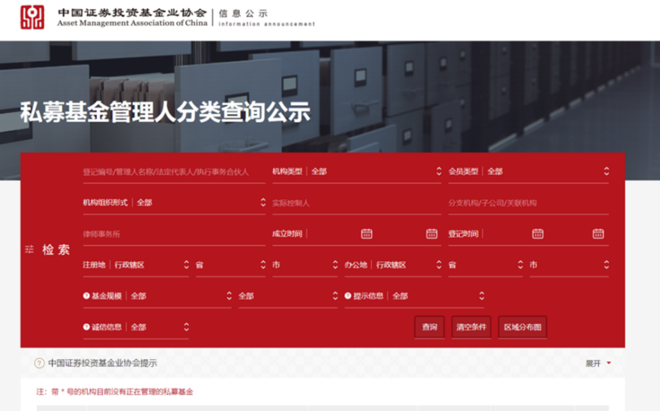Focus the 登记编号/管理人名称 search field
660x411 pixels.
tap(174, 172)
